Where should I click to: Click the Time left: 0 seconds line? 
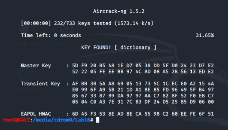tap(51, 35)
